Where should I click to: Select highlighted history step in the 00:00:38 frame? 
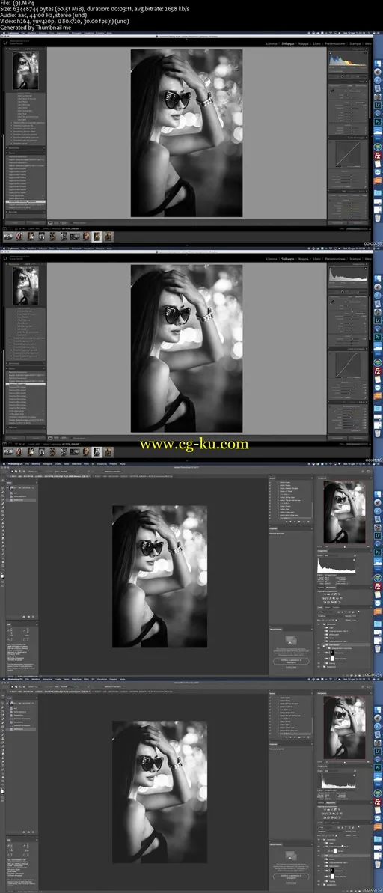click(x=26, y=201)
